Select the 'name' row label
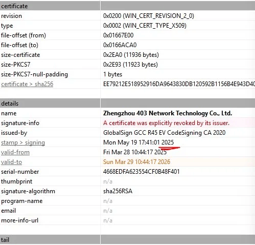 (9, 113)
